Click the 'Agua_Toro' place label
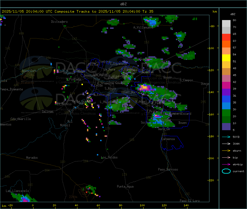247x209 pixels. (29, 71)
